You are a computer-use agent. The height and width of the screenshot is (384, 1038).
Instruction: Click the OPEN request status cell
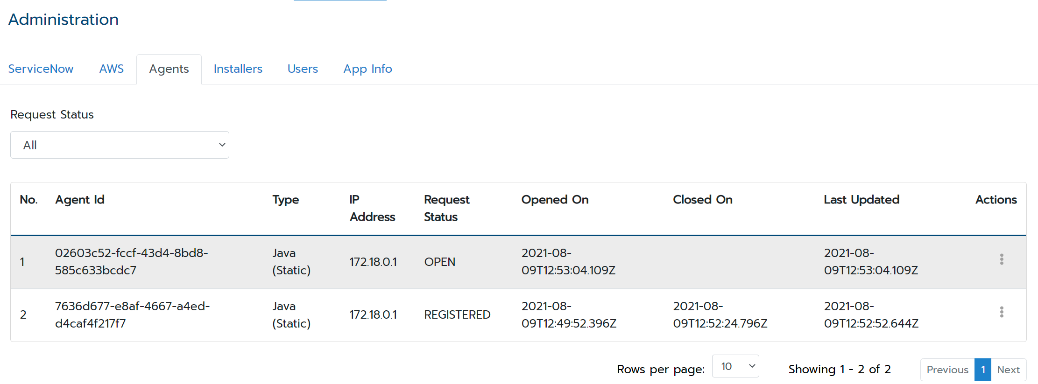(440, 262)
